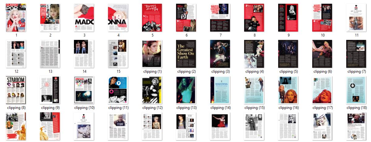The height and width of the screenshot is (142, 371).
Task: Open clipping (2) Greatest Show On Earth page
Action: (186, 54)
